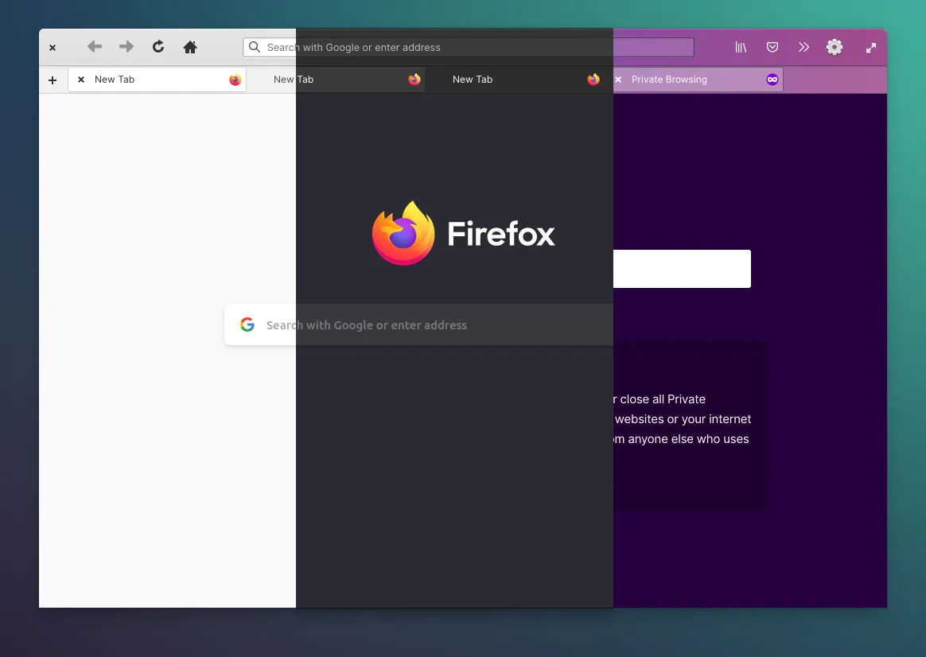The width and height of the screenshot is (926, 657).
Task: Click the Search with Google field on the page
Action: coord(366,325)
